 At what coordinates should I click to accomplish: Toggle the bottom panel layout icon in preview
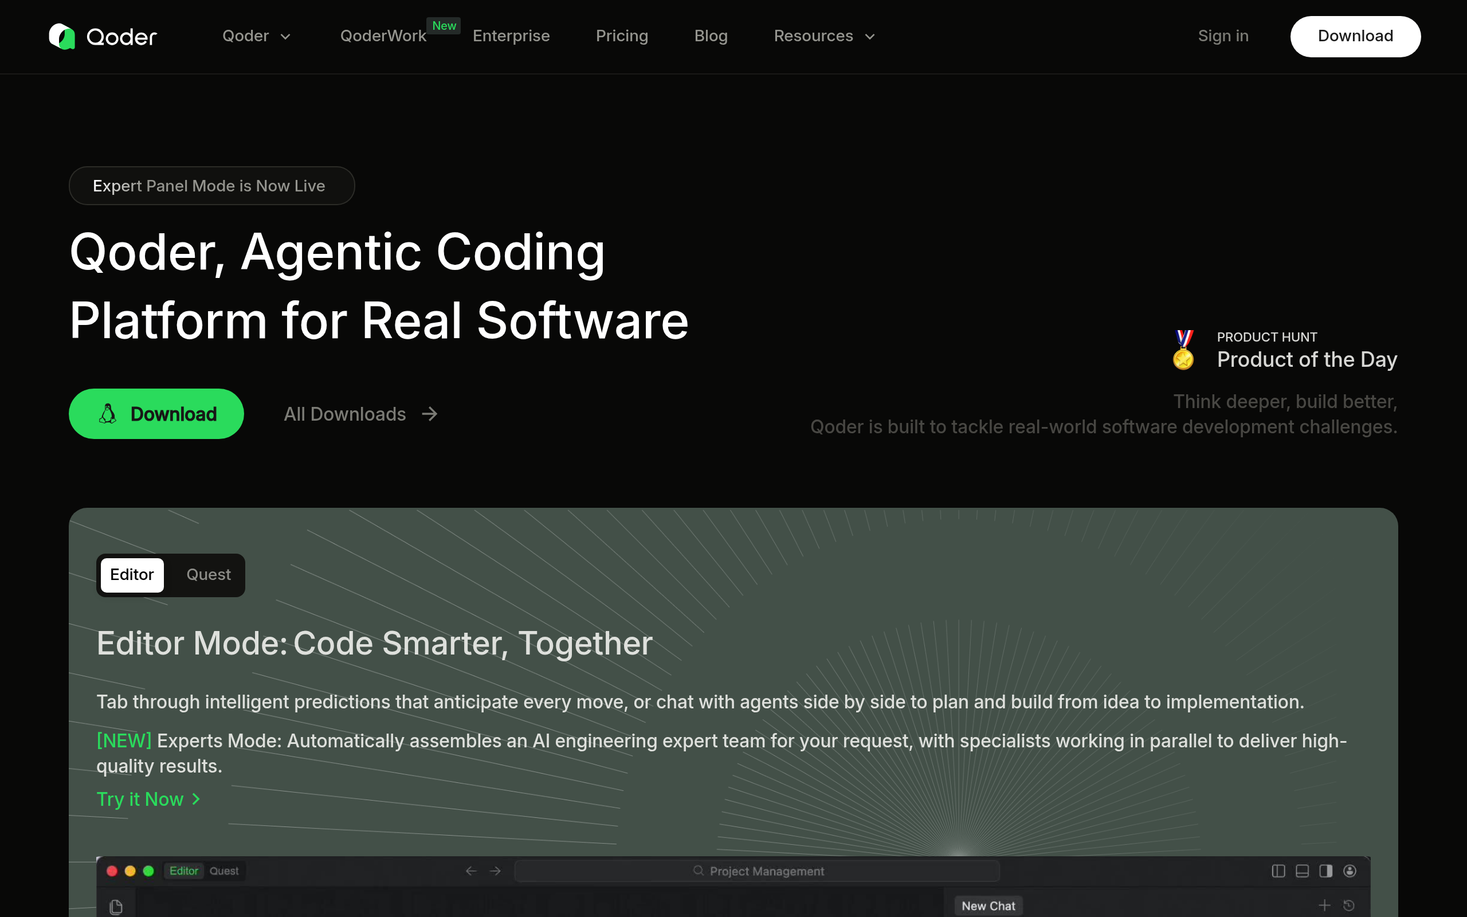[1302, 871]
